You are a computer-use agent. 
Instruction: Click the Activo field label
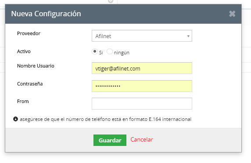[x=24, y=51]
